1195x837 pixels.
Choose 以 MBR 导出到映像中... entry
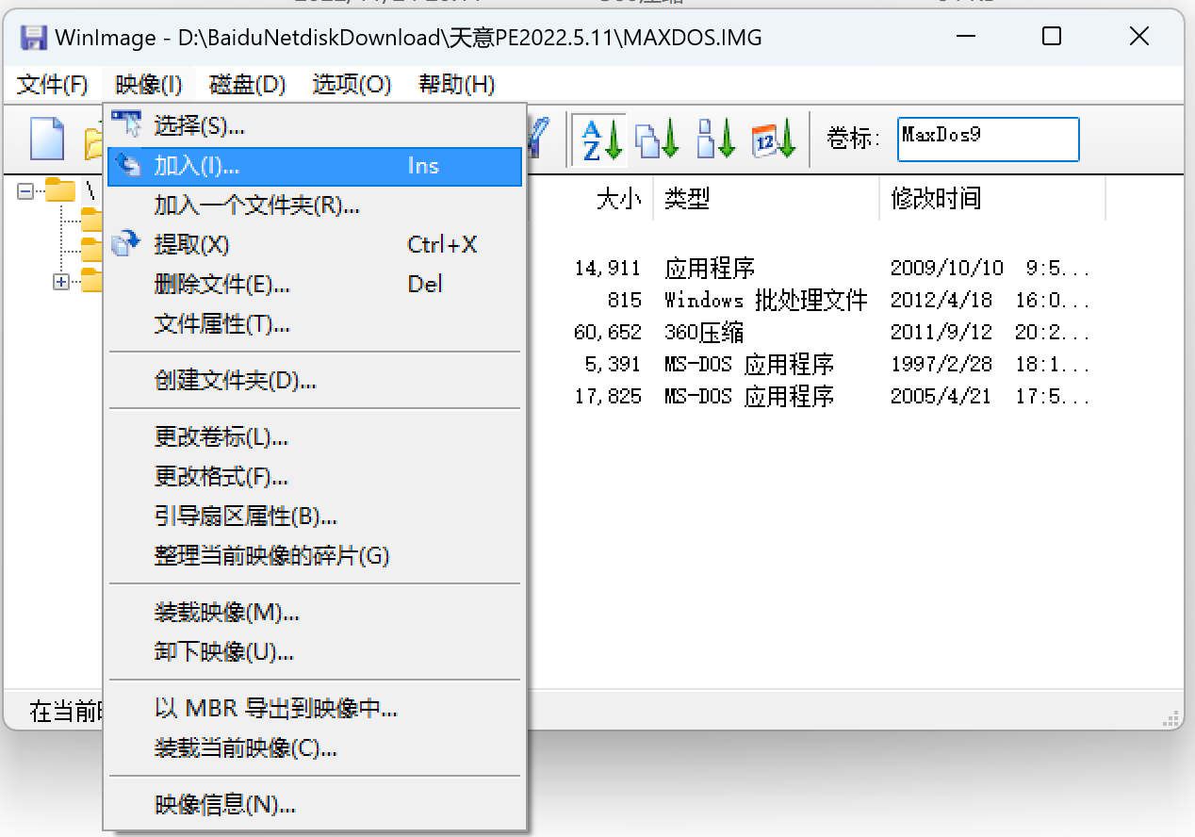point(315,709)
